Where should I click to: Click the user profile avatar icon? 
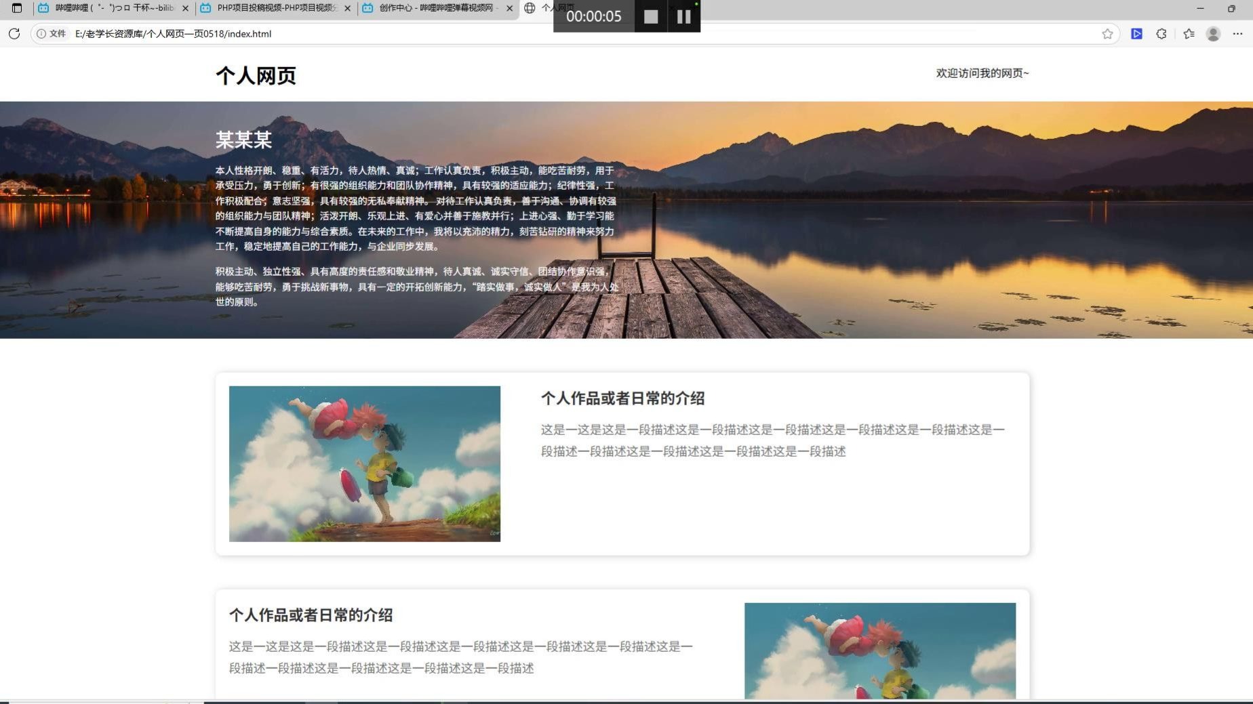pyautogui.click(x=1213, y=33)
